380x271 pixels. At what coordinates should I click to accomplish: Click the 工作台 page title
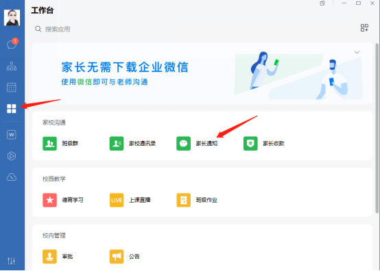click(43, 10)
